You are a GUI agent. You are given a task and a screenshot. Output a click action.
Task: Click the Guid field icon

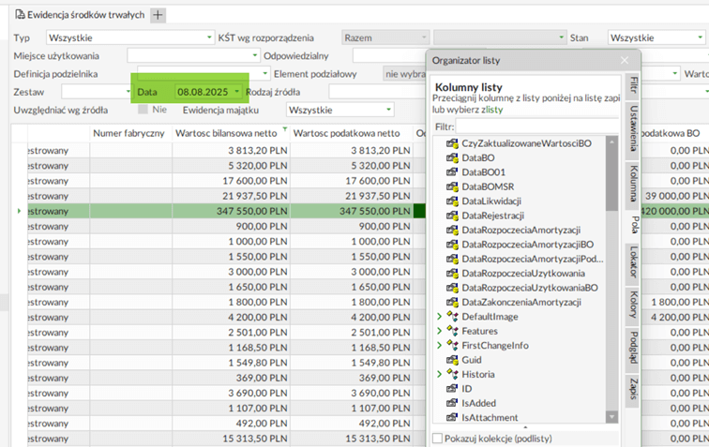[x=451, y=360]
